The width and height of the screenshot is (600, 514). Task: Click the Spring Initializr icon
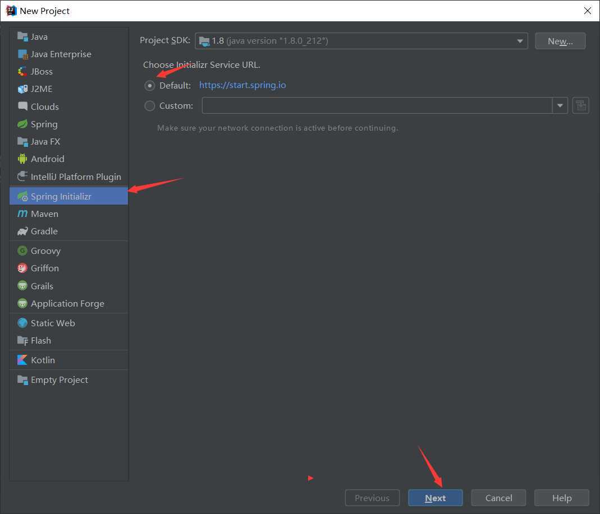(x=22, y=196)
